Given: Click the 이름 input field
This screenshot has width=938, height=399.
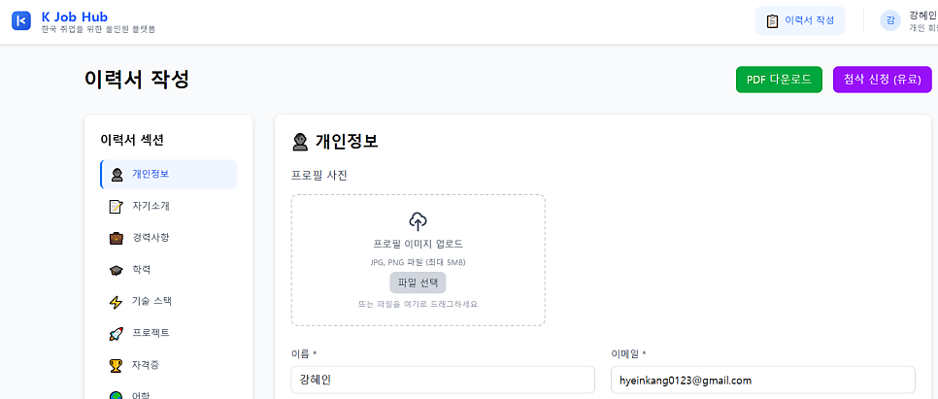Looking at the screenshot, I should click(x=443, y=380).
